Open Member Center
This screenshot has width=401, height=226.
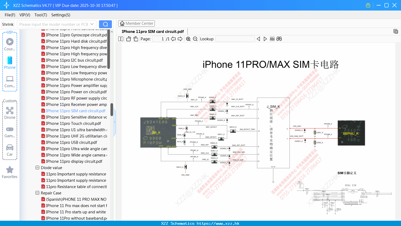pos(136,23)
